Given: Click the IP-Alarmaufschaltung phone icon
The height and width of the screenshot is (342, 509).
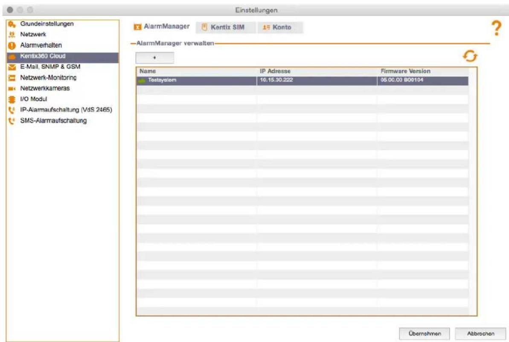Looking at the screenshot, I should click(12, 110).
